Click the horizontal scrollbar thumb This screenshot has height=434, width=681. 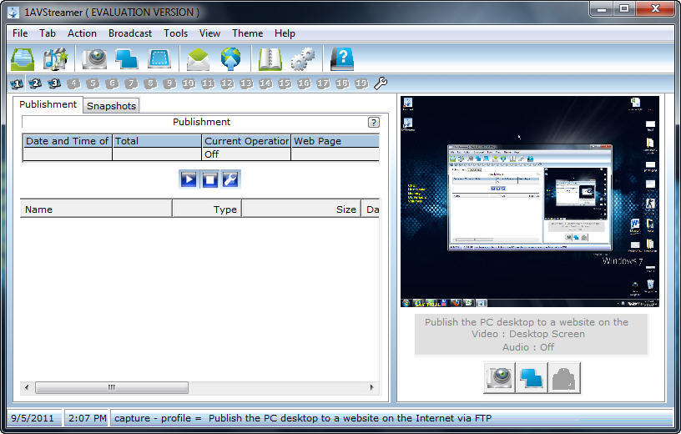pos(112,387)
